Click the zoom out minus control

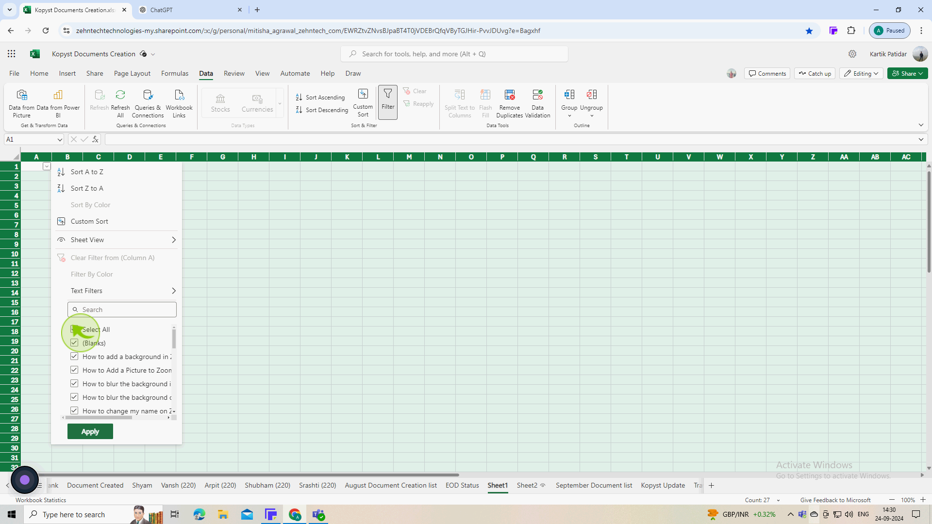tap(891, 500)
